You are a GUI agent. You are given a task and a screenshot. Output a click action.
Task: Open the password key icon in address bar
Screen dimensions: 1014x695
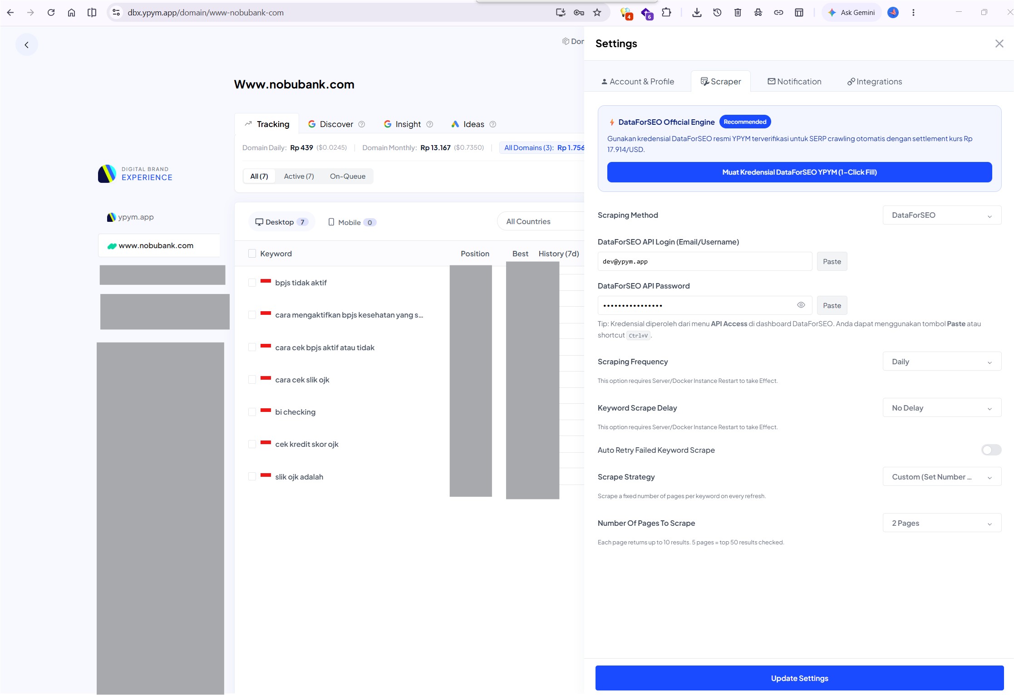point(579,13)
